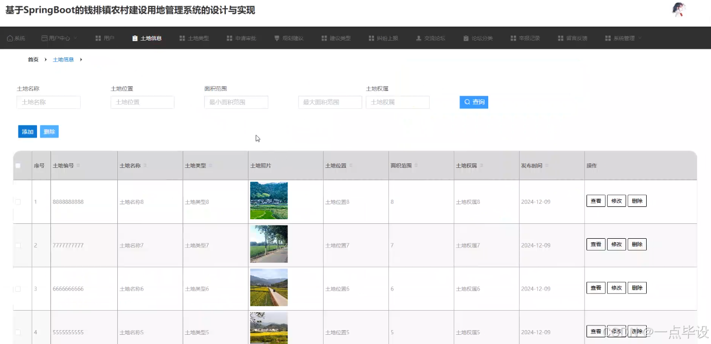This screenshot has height=344, width=711.
Task: Click 查看 for the 土地名称6 row
Action: pyautogui.click(x=596, y=288)
